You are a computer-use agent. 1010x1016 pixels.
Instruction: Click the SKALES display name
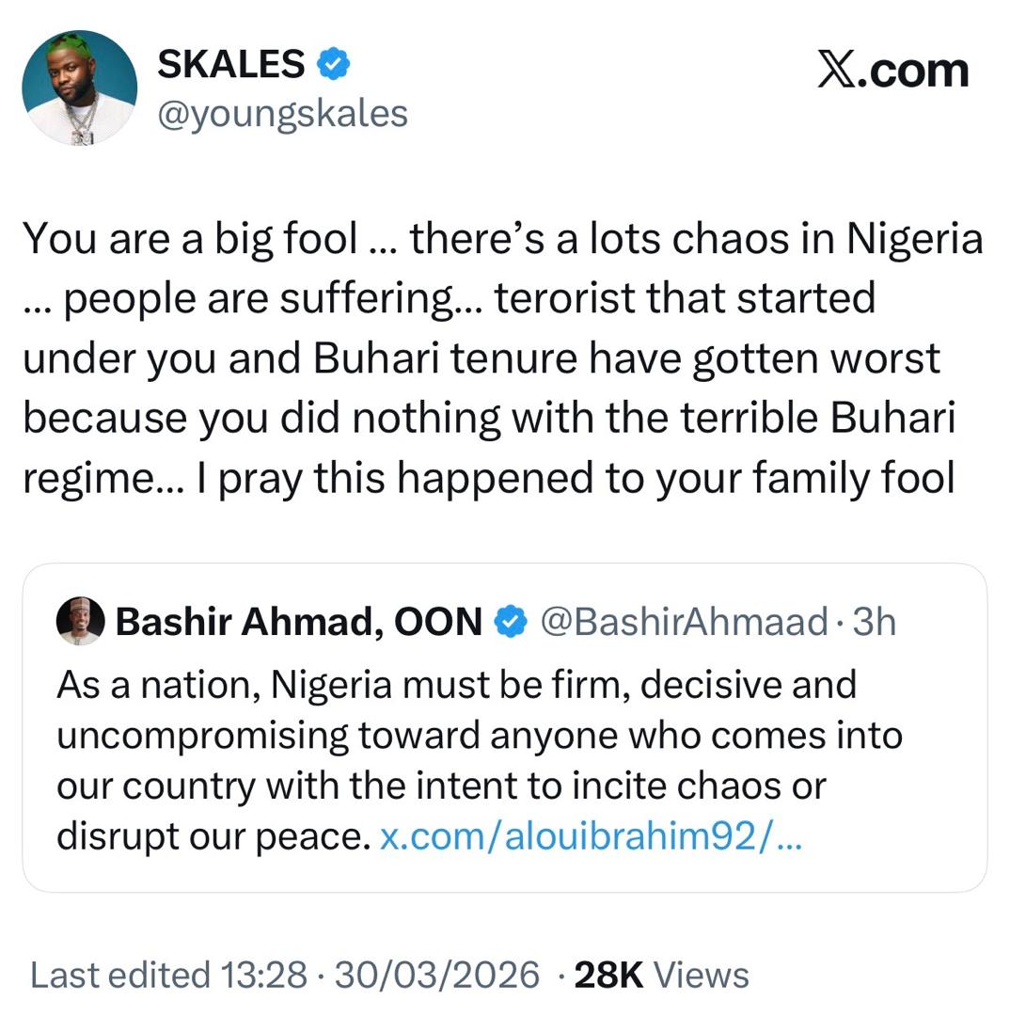(x=230, y=64)
